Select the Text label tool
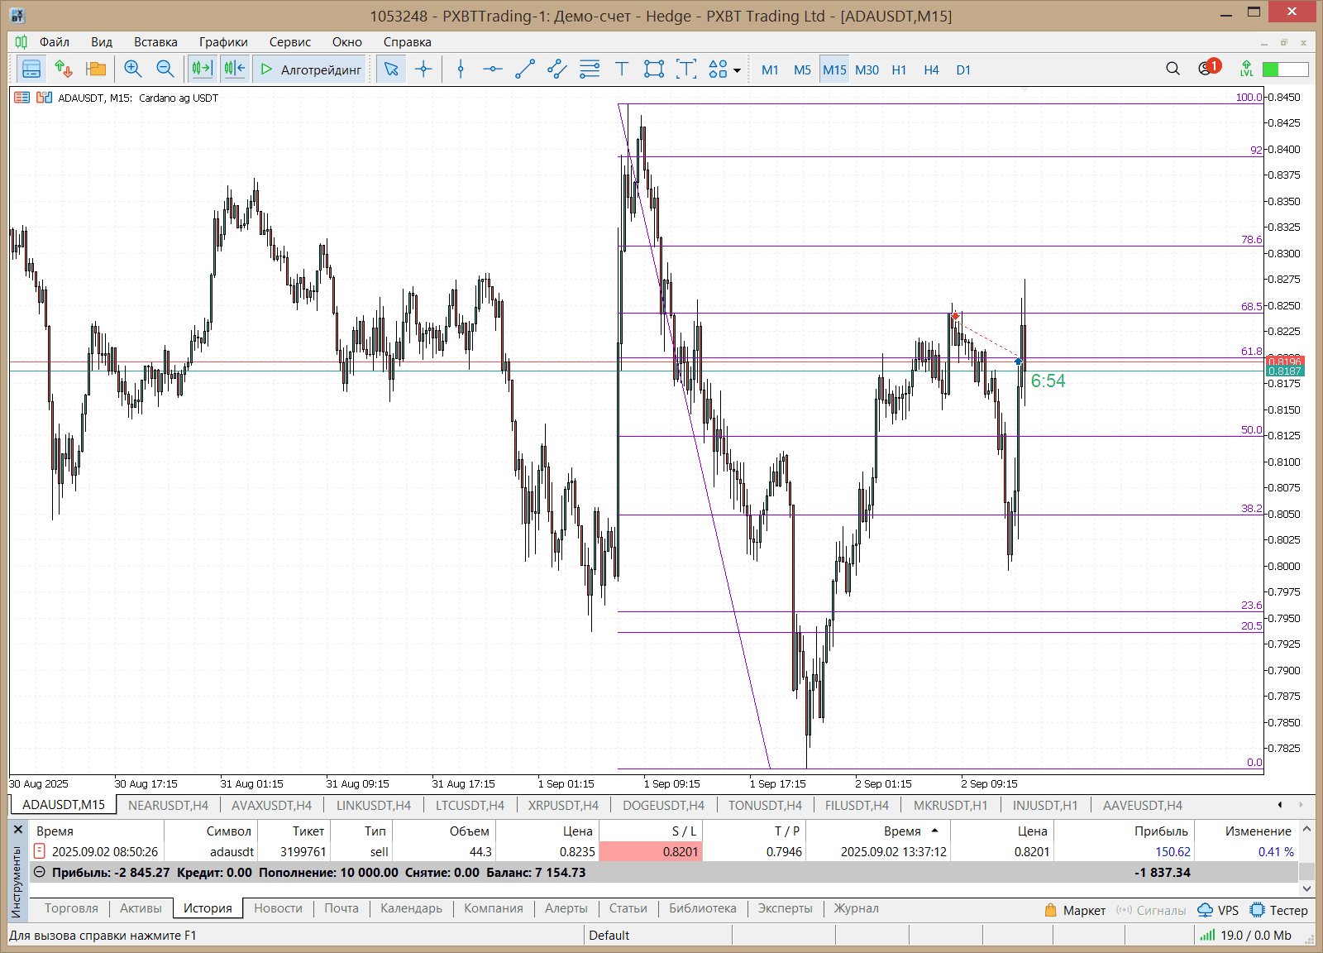Image resolution: width=1323 pixels, height=953 pixels. 622,69
